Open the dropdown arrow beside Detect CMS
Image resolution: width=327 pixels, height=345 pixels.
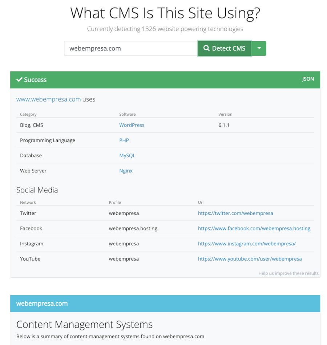pyautogui.click(x=259, y=48)
